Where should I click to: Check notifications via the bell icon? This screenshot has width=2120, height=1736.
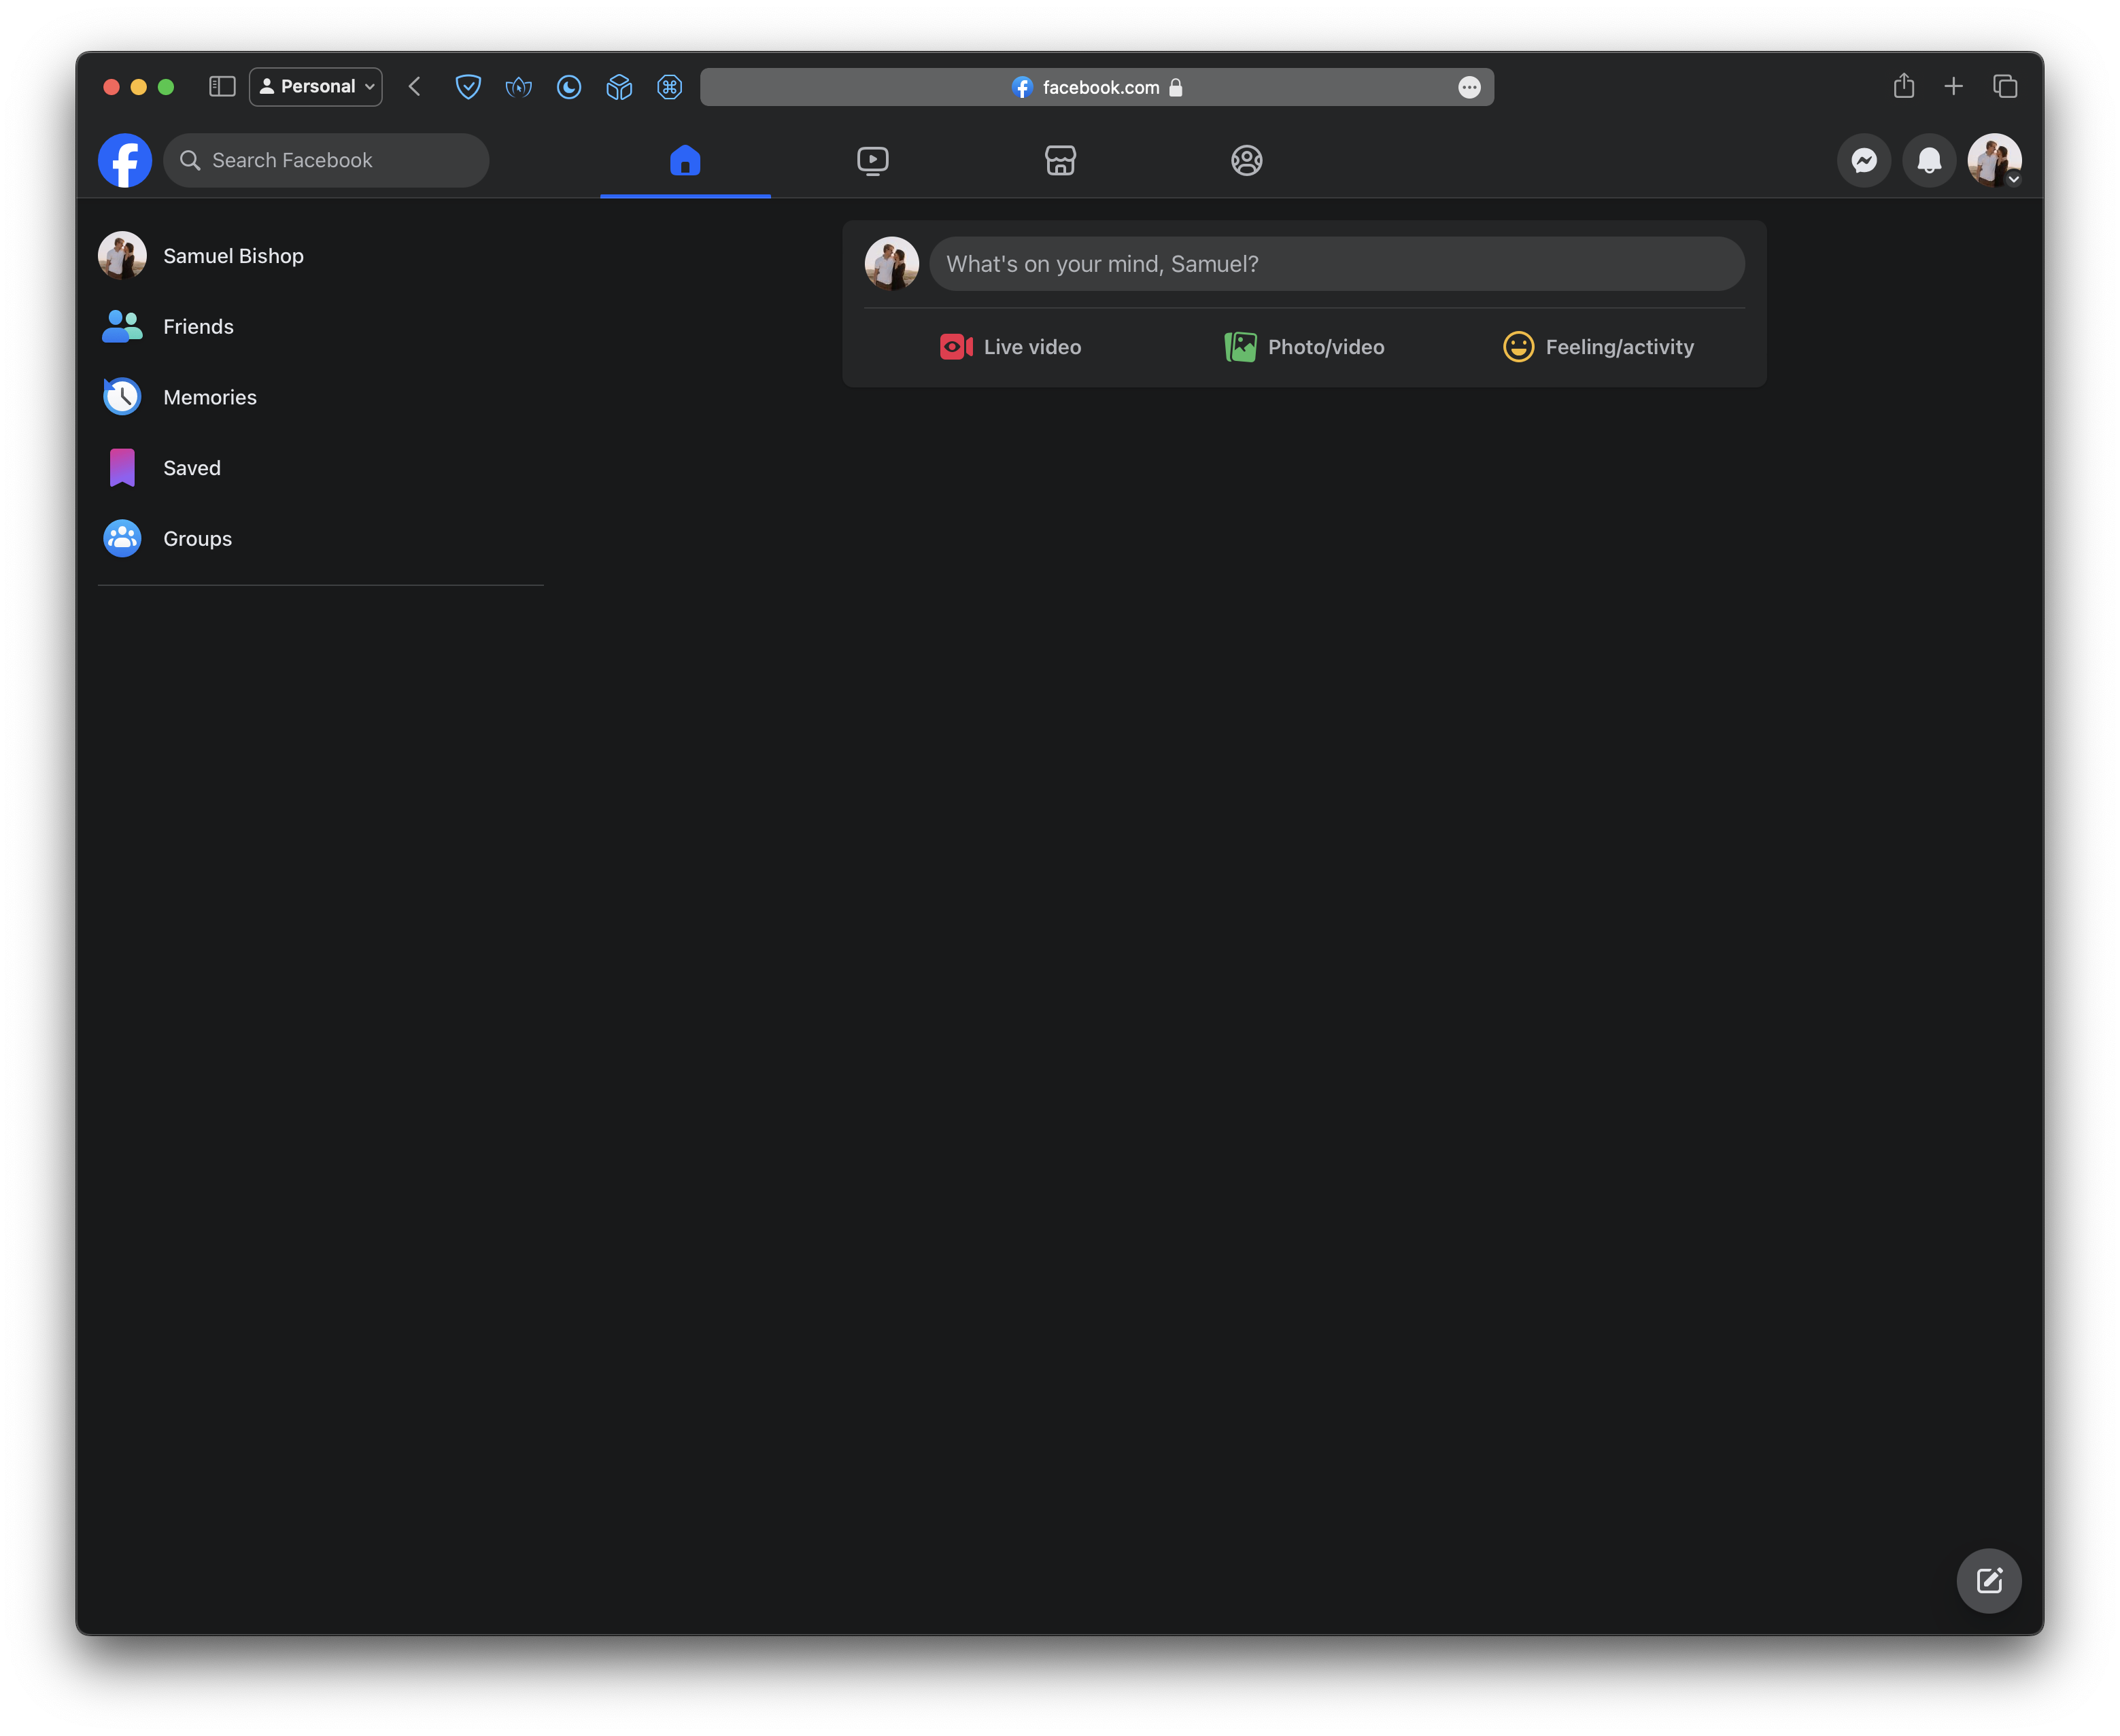[1928, 160]
